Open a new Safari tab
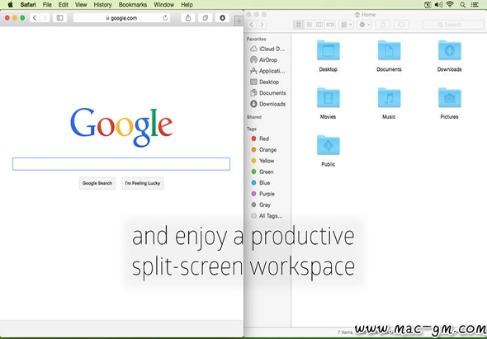This screenshot has height=339, width=487. point(239,21)
